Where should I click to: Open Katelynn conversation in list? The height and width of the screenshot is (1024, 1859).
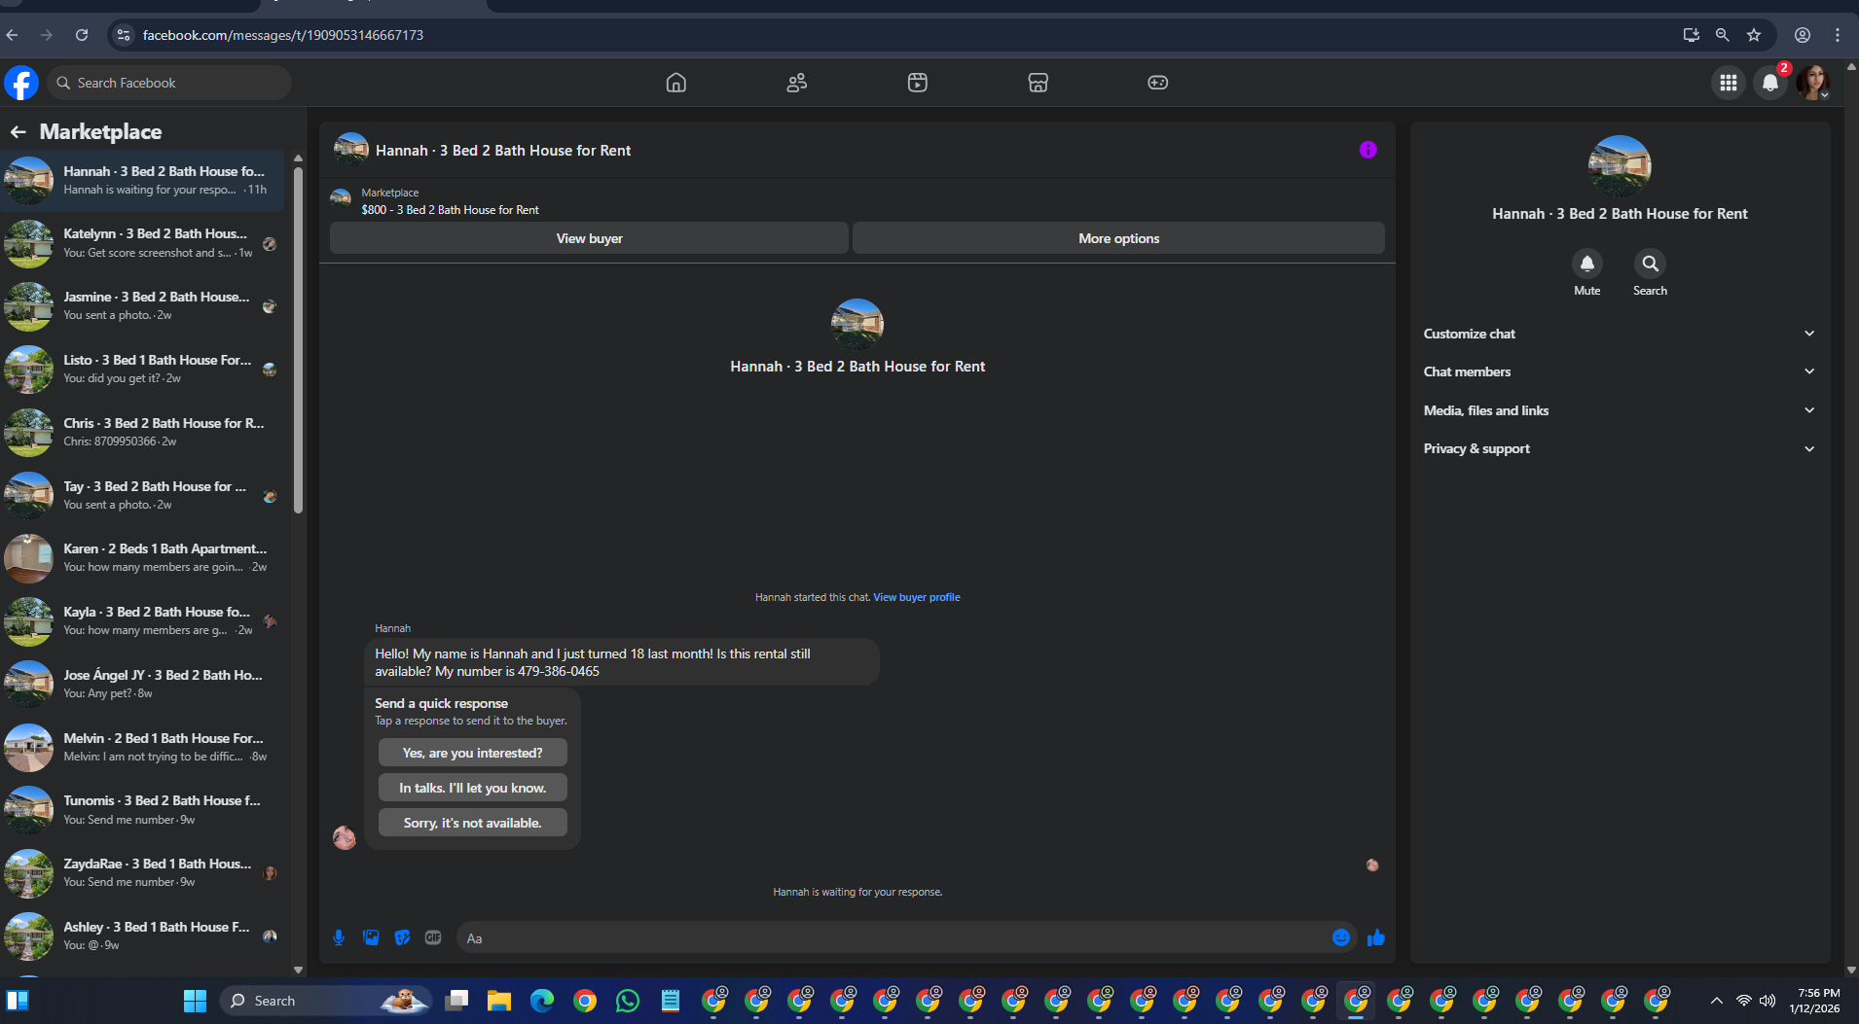[x=143, y=243]
